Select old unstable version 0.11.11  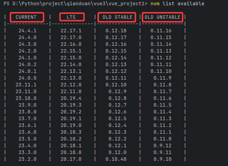pos(161,64)
